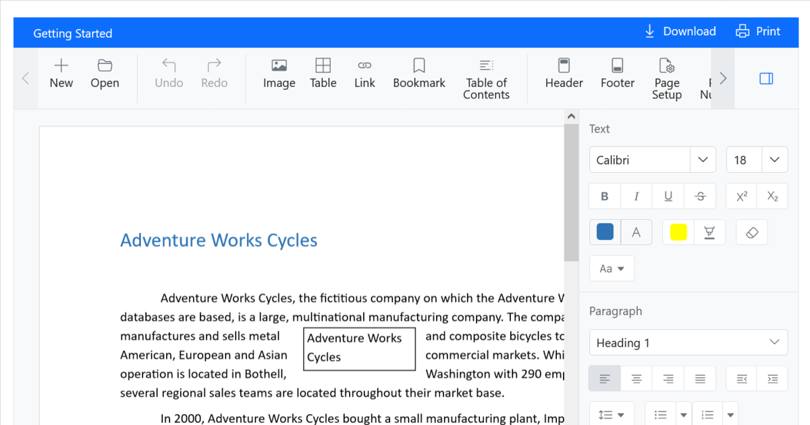Increase paragraph indent
The width and height of the screenshot is (810, 425).
click(x=773, y=379)
